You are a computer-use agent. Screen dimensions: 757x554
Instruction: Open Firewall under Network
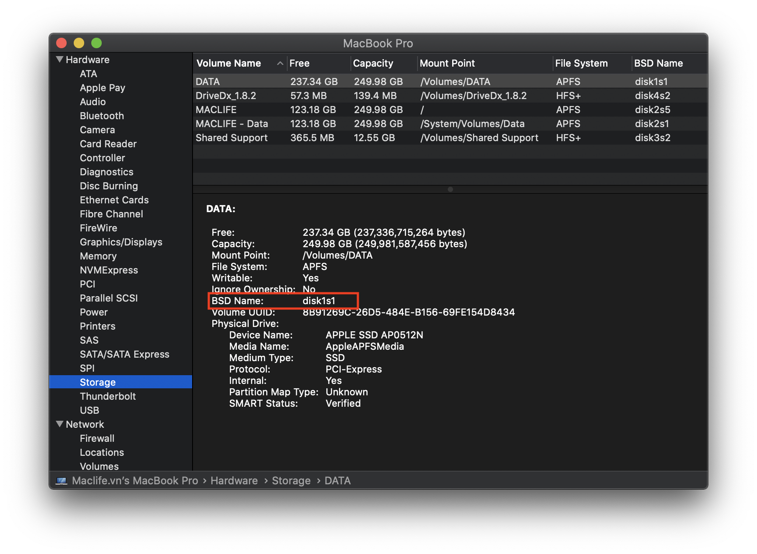coord(97,438)
